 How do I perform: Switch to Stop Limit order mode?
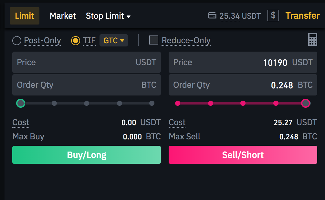click(x=105, y=15)
